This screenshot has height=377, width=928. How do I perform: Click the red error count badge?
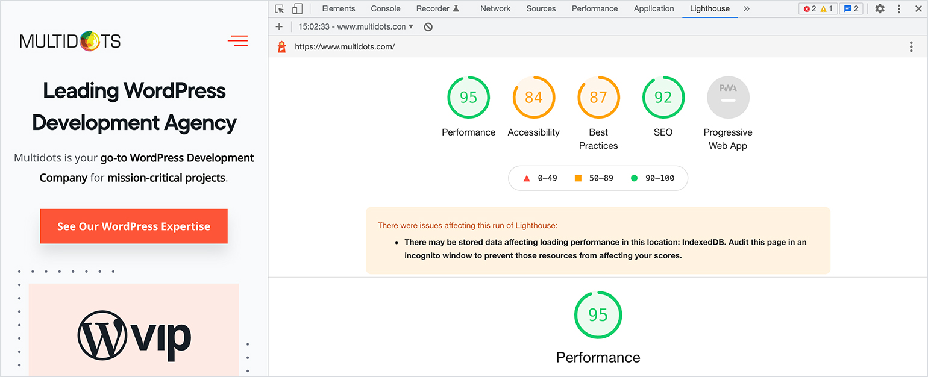(809, 9)
